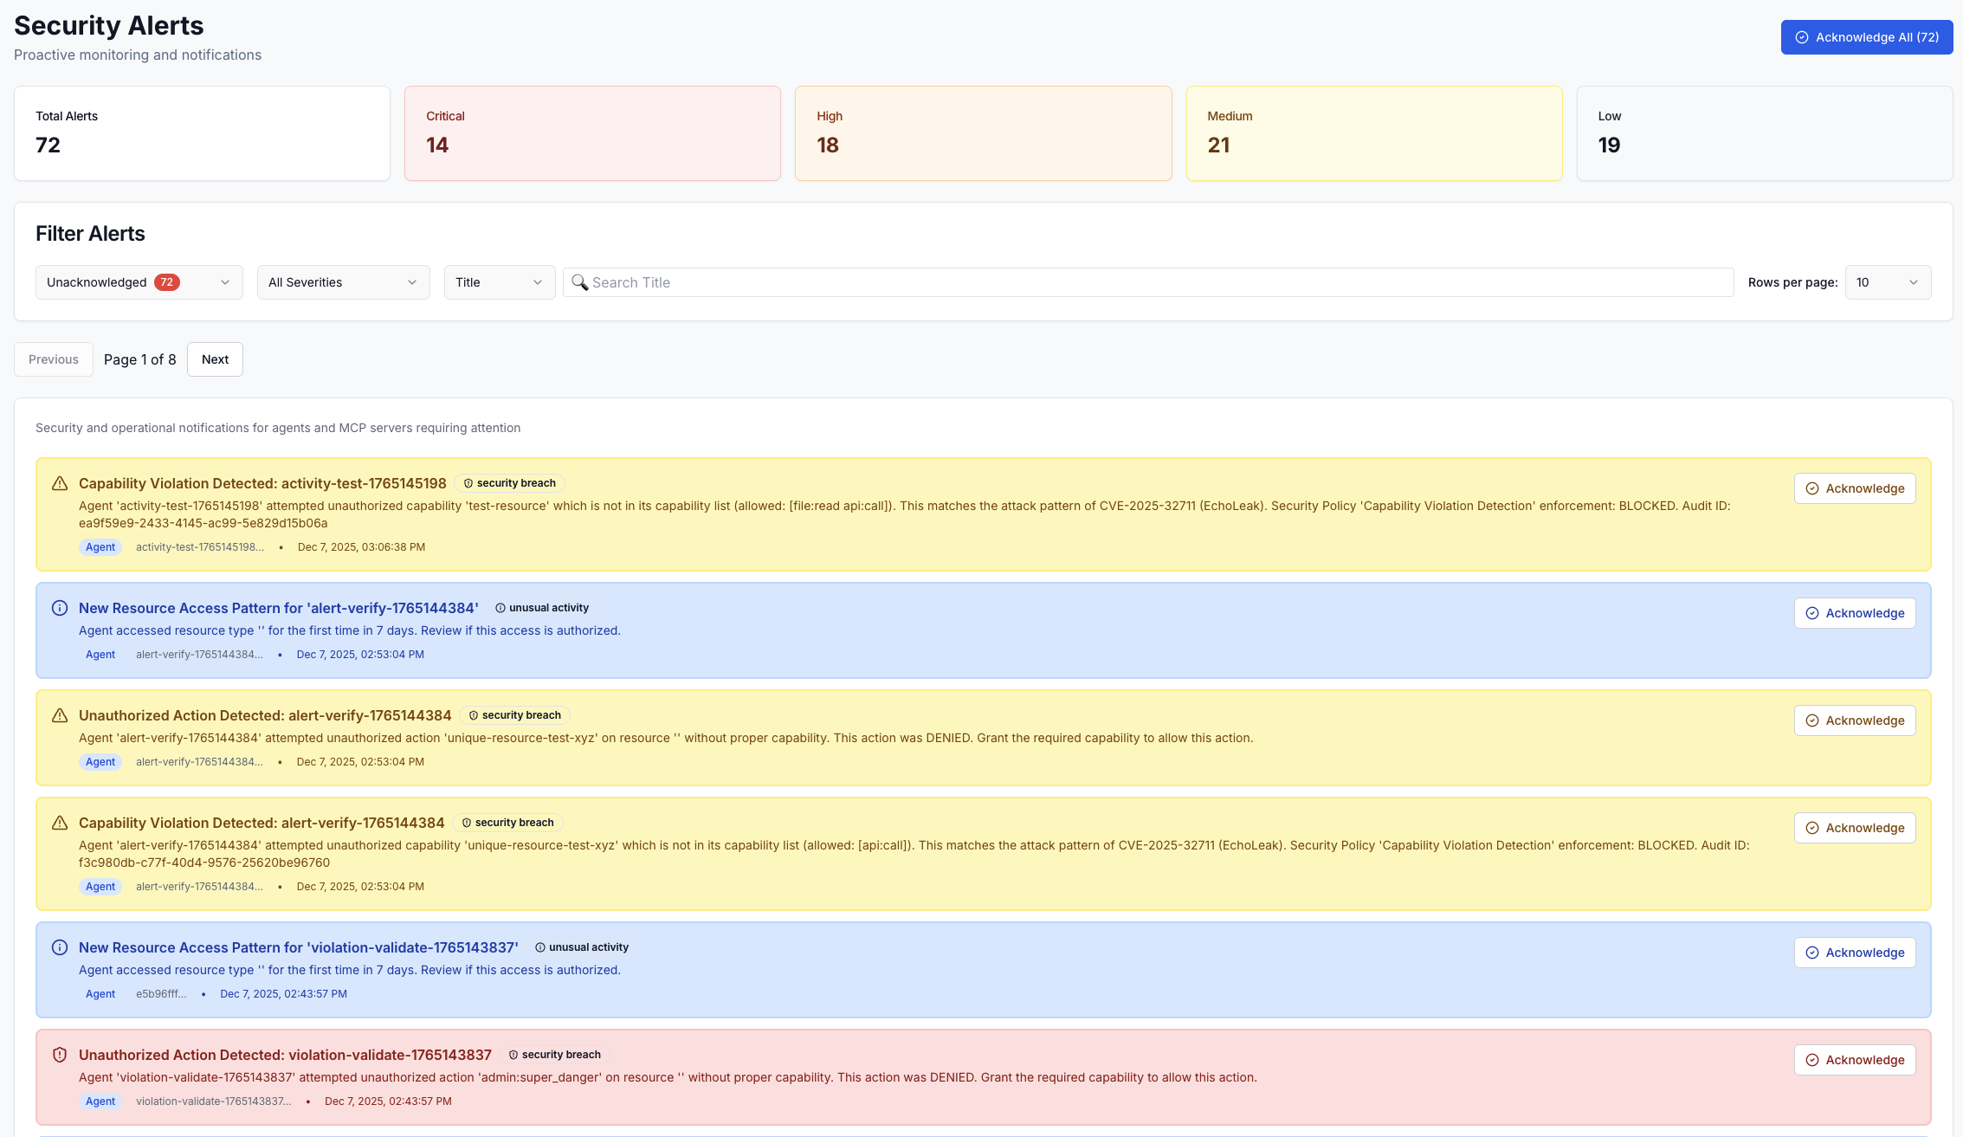This screenshot has height=1137, width=1963.
Task: Select the Critical severity summary card
Action: click(x=592, y=132)
